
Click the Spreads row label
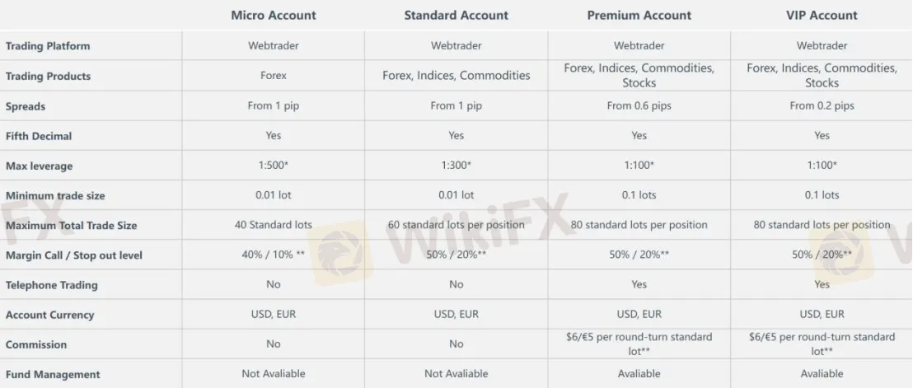pyautogui.click(x=26, y=106)
